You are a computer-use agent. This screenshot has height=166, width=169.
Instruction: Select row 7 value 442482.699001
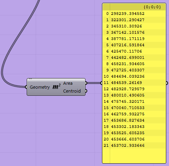tap(128, 58)
